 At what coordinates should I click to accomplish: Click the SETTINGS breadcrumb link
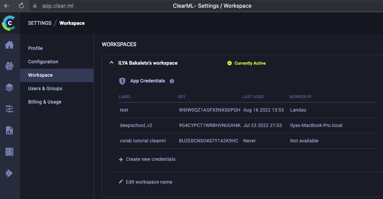coord(40,23)
